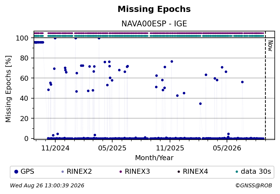Click the RINEX4 legend marker dot

[179, 172]
